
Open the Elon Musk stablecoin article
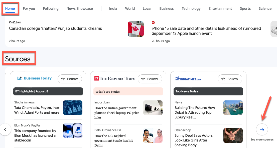[x=35, y=135]
